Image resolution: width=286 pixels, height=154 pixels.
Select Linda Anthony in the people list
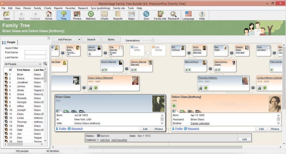24,118
